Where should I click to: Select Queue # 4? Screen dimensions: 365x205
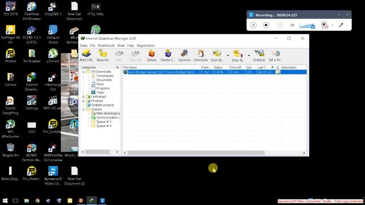tap(102, 126)
